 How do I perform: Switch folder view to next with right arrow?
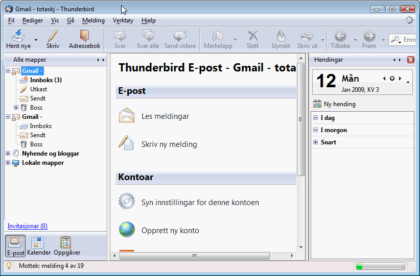pos(103,60)
